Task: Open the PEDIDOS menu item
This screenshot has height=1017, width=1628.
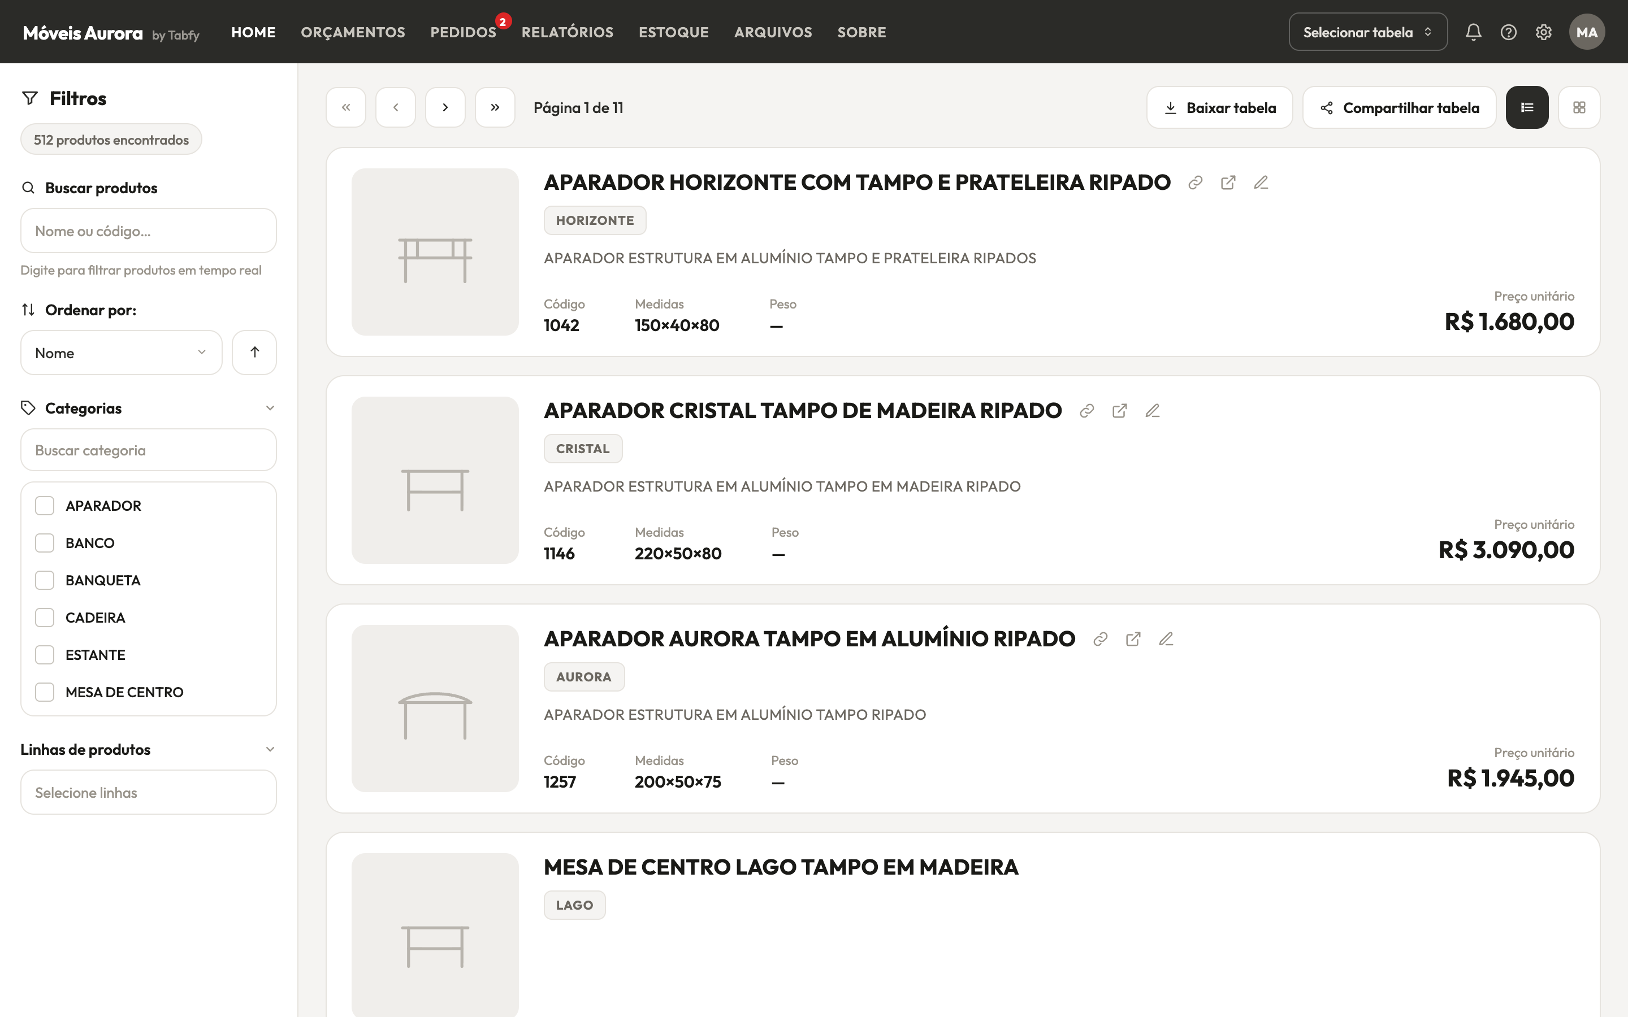Action: (x=463, y=32)
